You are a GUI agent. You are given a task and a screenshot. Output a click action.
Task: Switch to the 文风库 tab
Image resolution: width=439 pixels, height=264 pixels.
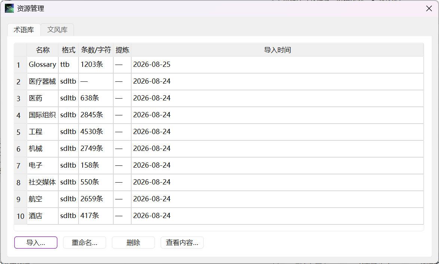(x=57, y=29)
